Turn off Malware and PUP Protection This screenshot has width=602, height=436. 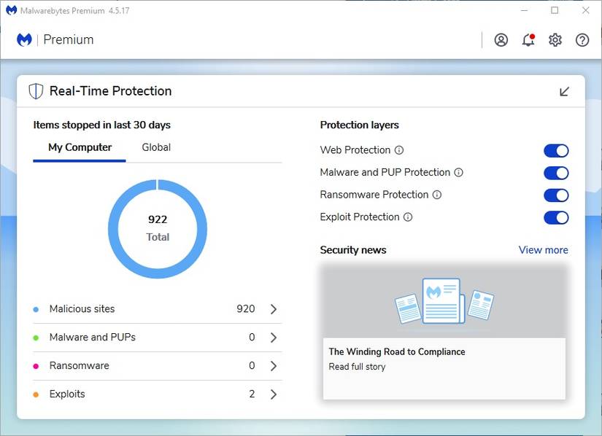(x=556, y=173)
